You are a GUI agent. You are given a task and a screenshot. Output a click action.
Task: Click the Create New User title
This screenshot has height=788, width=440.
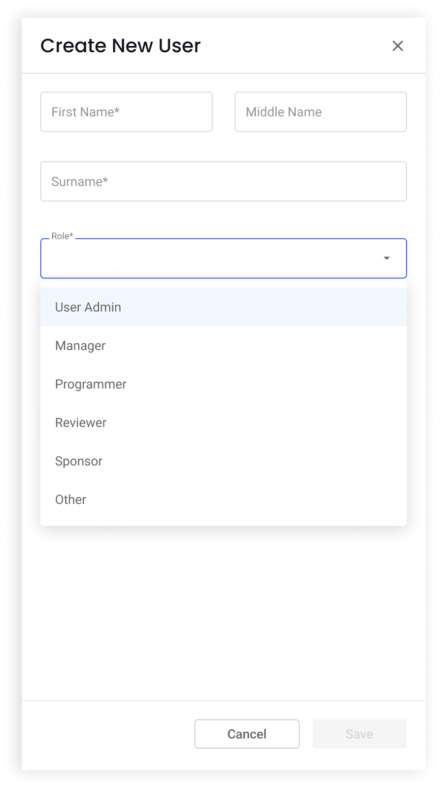pos(120,45)
